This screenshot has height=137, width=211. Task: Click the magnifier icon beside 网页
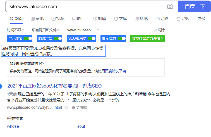(12, 19)
